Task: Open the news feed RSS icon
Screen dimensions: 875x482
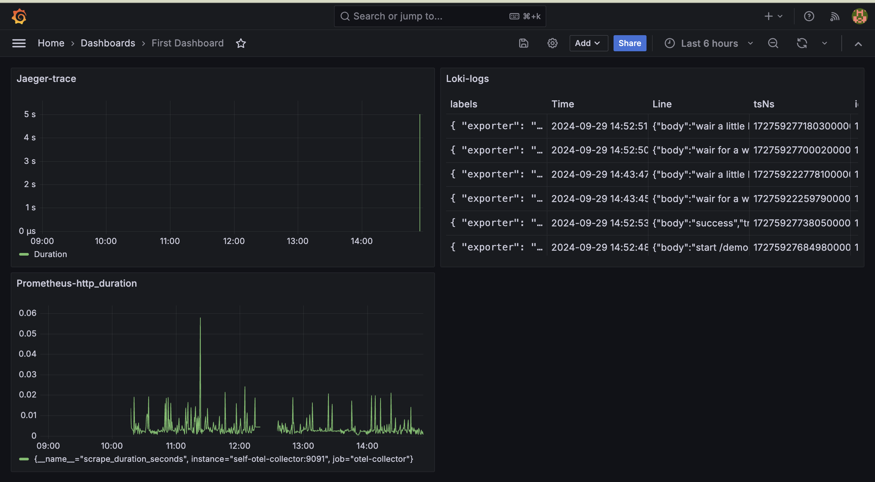Action: [835, 16]
